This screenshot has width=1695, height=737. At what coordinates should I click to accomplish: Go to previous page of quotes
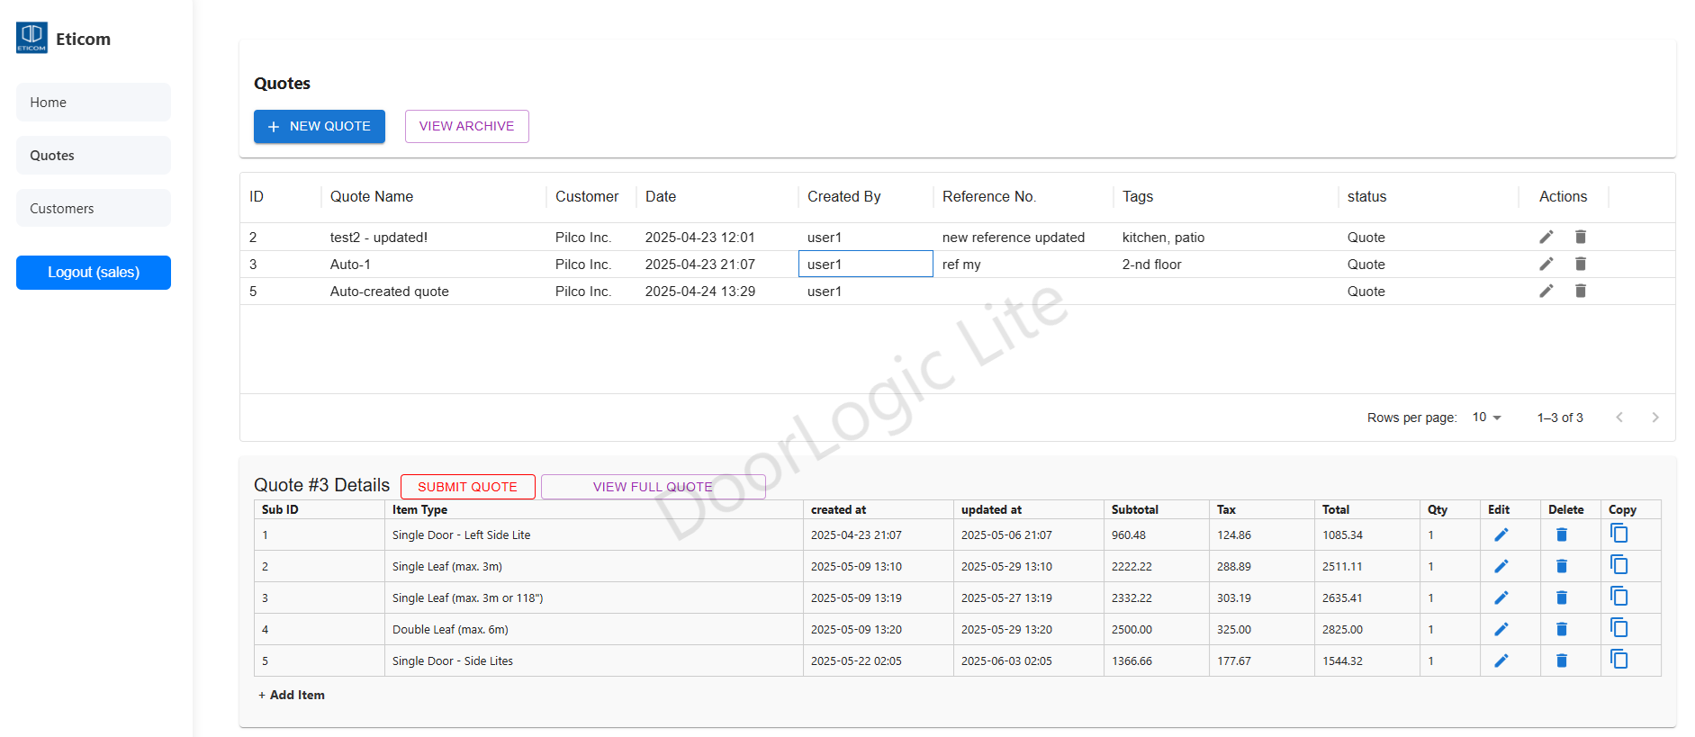point(1619,418)
